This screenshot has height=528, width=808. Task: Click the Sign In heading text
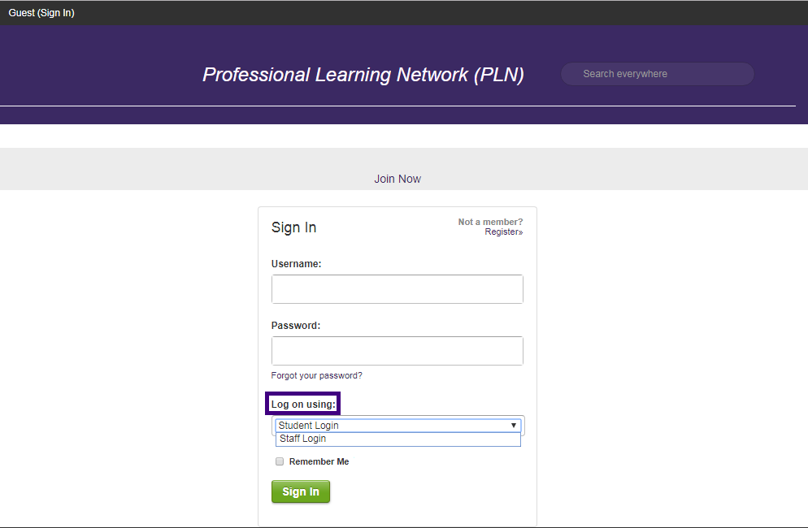click(293, 227)
